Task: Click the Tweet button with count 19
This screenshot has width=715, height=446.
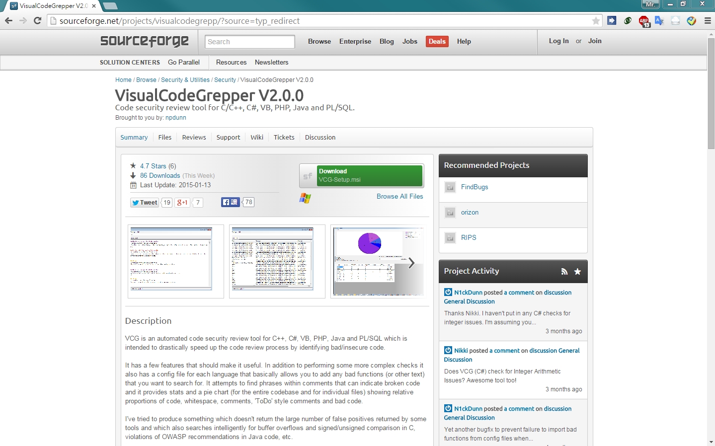Action: (144, 203)
